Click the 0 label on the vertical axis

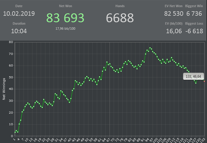tap(12, 136)
